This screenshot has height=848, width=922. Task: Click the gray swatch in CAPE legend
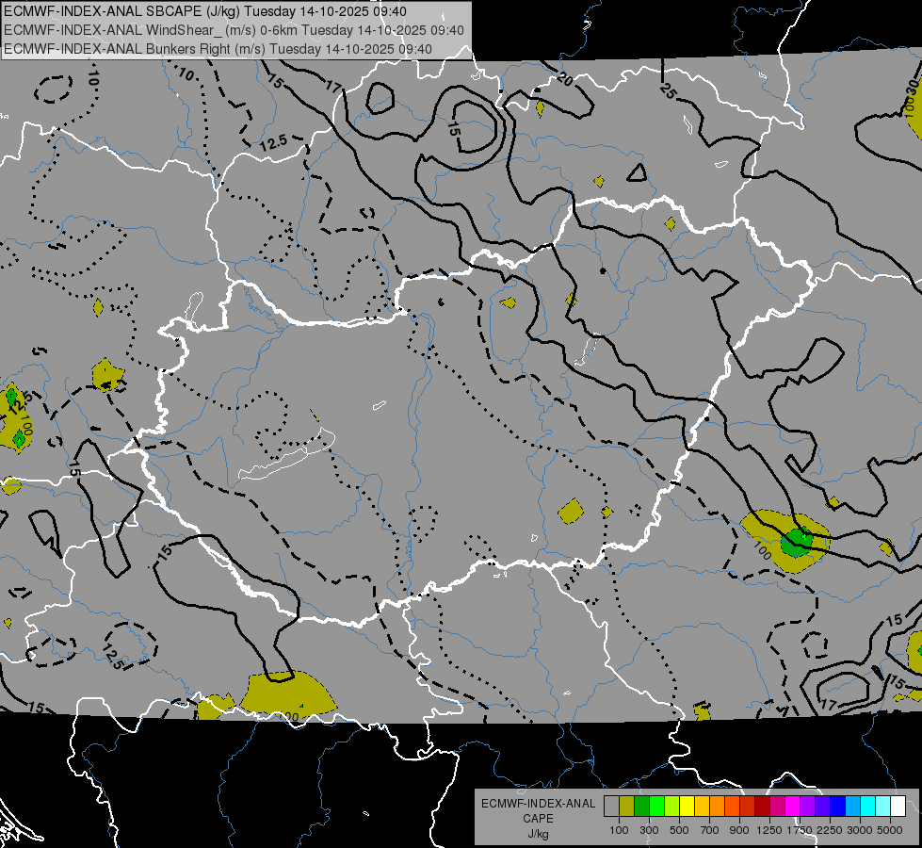611,806
